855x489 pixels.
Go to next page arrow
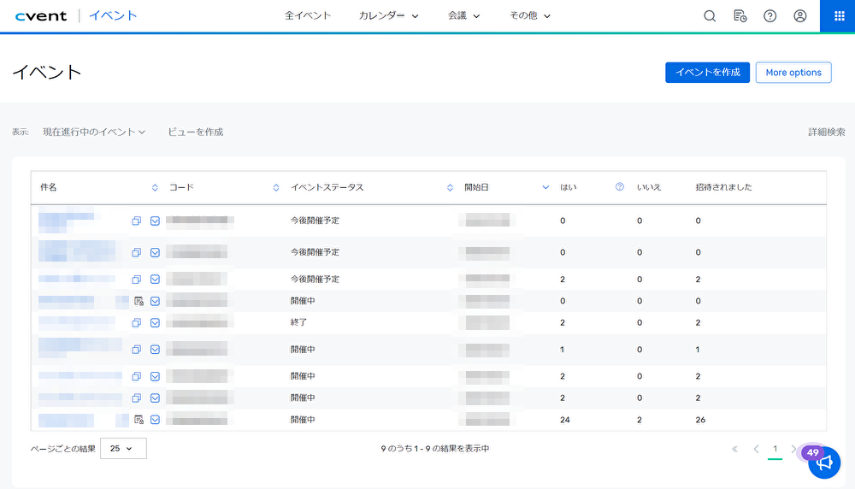[x=793, y=449]
